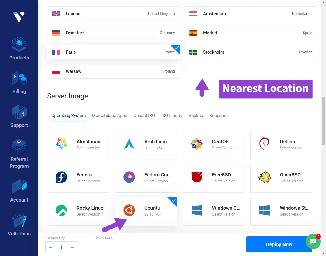Expand Debian version selection

click(281, 145)
